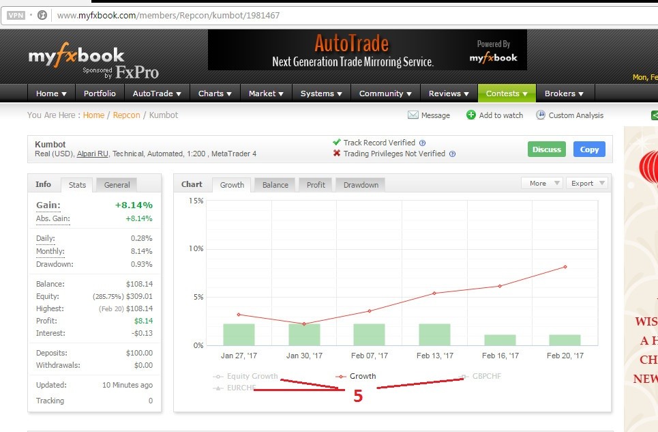
Task: Click the Feb 20, '17 growth data point
Action: (565, 267)
